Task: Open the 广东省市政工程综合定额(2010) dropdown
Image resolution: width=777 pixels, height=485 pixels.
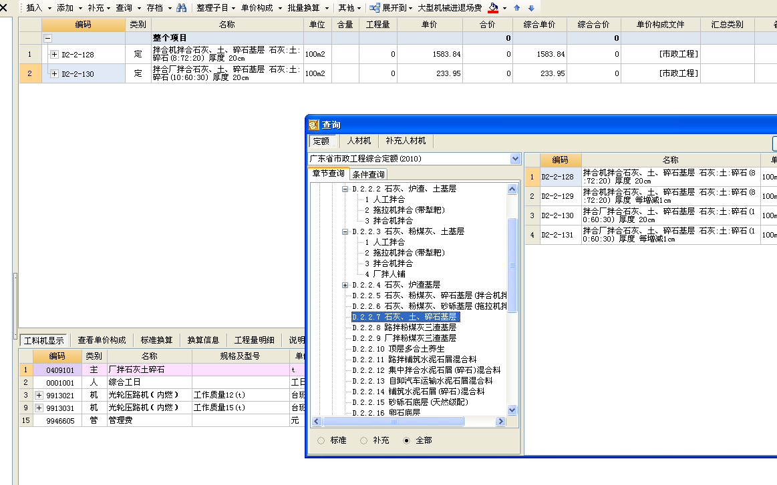Action: coord(515,159)
